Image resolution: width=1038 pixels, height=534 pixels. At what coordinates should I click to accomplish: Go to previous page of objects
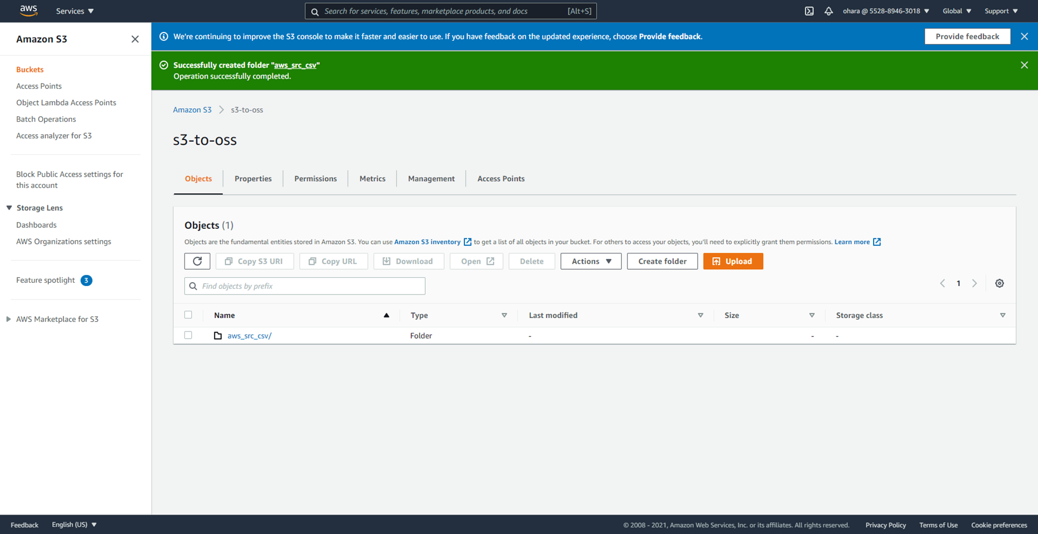click(942, 283)
